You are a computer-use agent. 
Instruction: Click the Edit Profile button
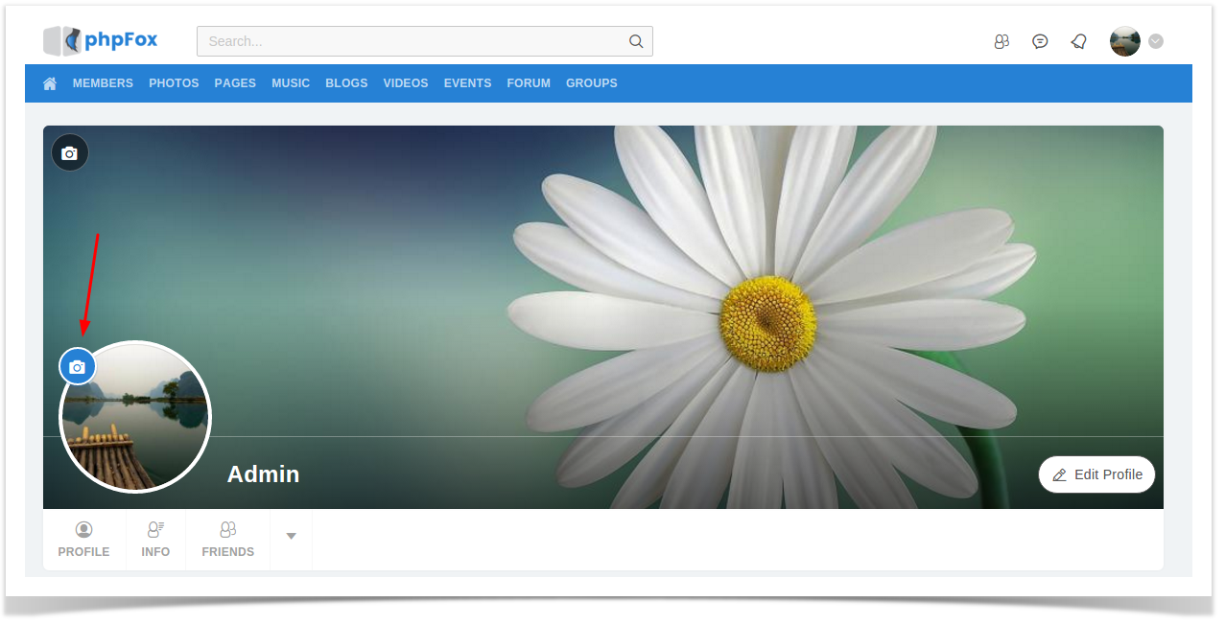pyautogui.click(x=1097, y=474)
